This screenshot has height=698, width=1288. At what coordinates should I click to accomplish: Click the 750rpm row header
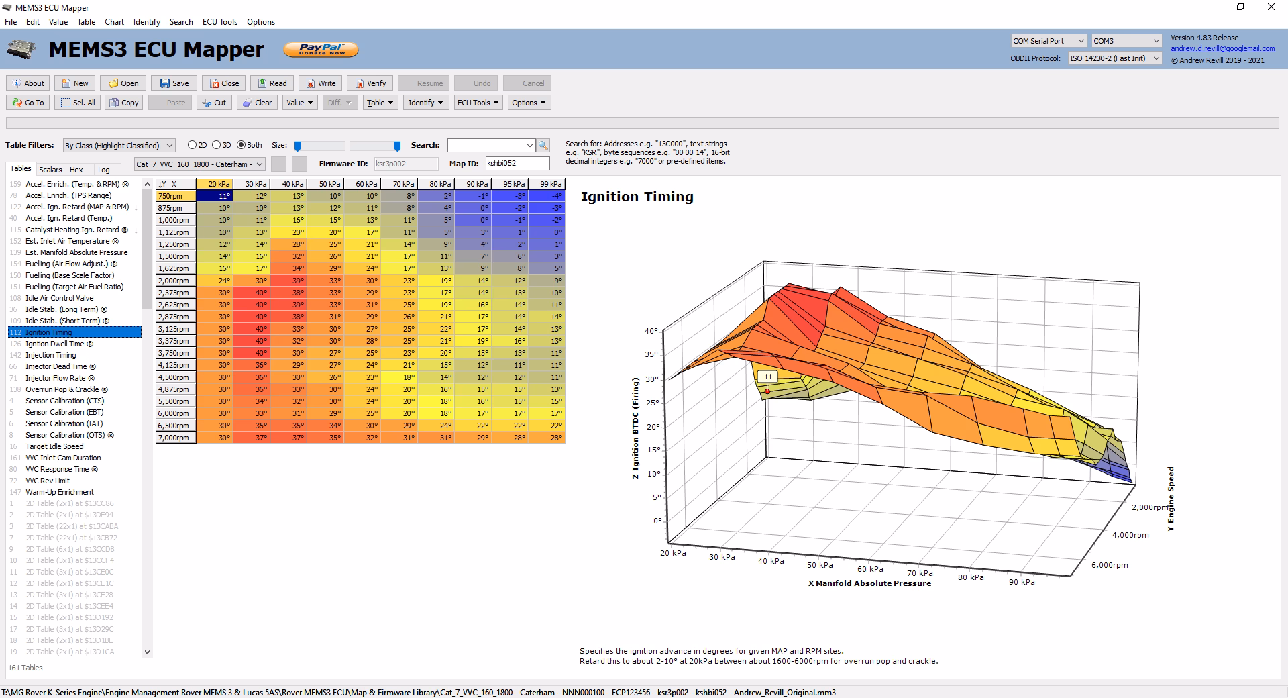point(176,196)
